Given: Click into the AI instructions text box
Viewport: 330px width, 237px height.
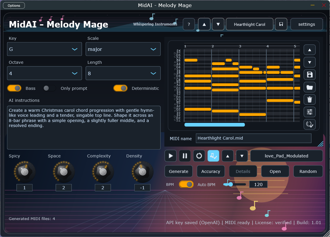Looking at the screenshot, I should click(x=84, y=128).
